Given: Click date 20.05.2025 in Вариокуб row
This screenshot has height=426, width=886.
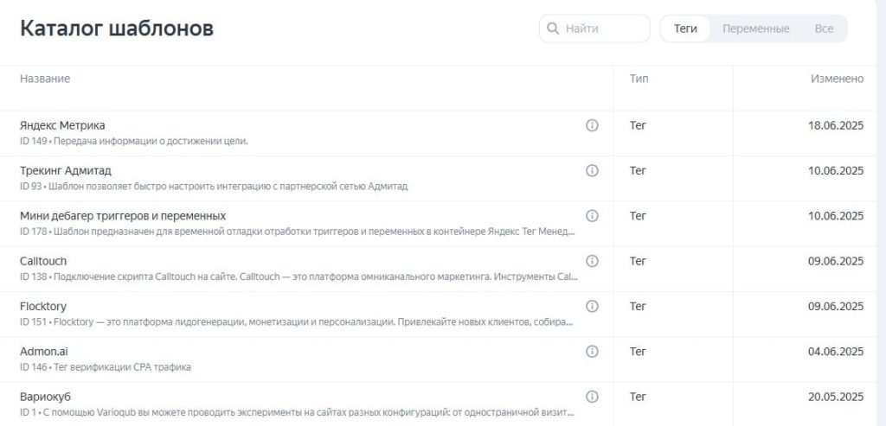Looking at the screenshot, I should tap(836, 397).
